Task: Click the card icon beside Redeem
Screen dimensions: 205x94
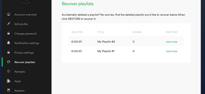Action: [8, 90]
